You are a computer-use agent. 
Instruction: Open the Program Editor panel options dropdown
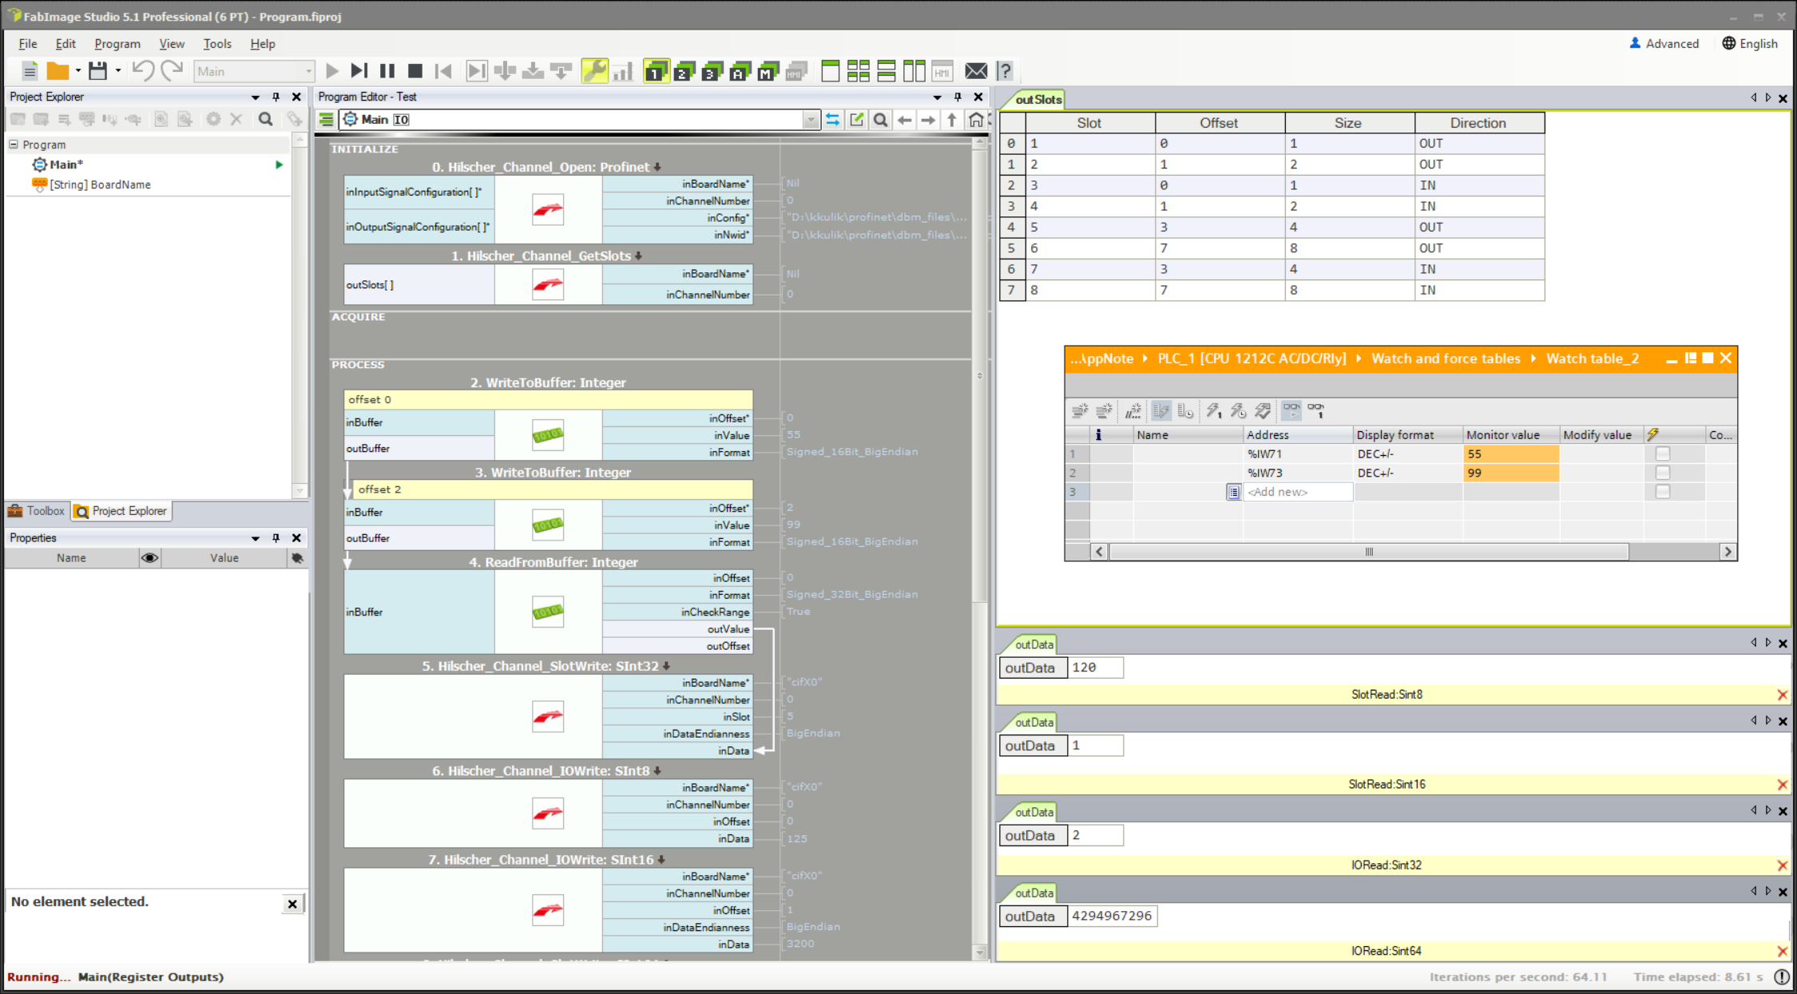pos(937,97)
